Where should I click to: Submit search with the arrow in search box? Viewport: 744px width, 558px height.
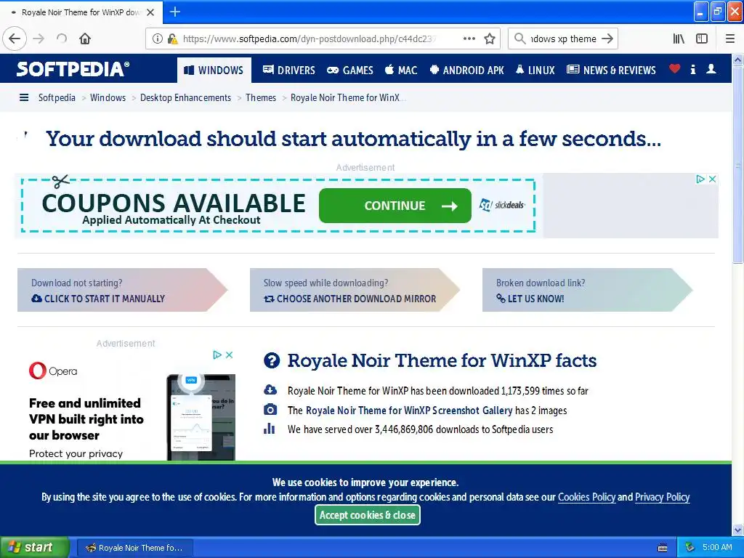pos(607,39)
